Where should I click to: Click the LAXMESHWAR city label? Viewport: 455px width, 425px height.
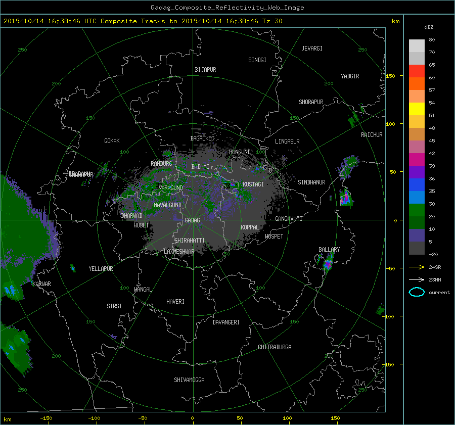[179, 252]
